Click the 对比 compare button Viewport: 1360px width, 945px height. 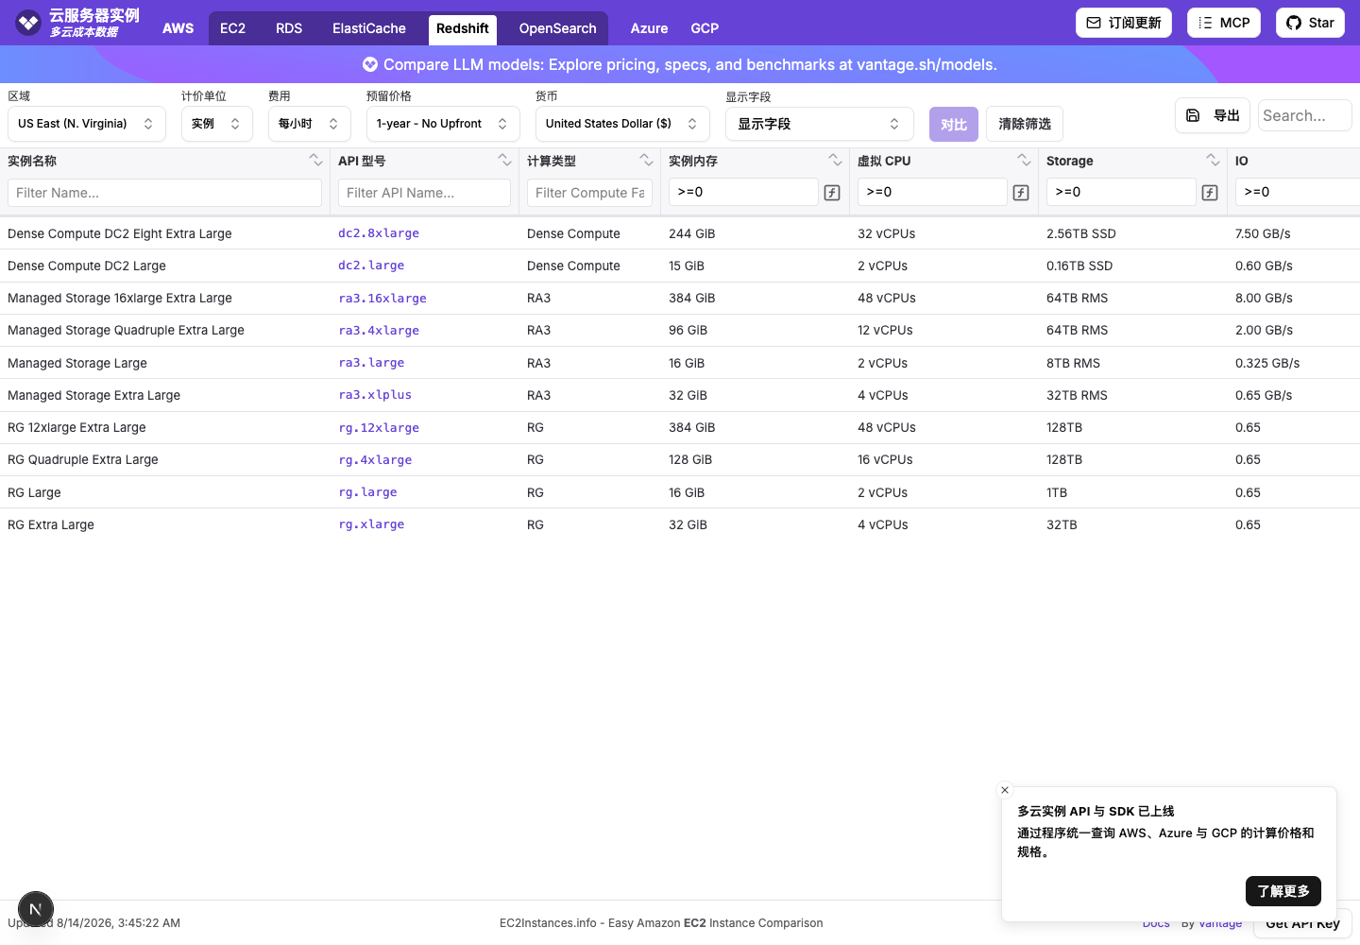[x=954, y=124]
